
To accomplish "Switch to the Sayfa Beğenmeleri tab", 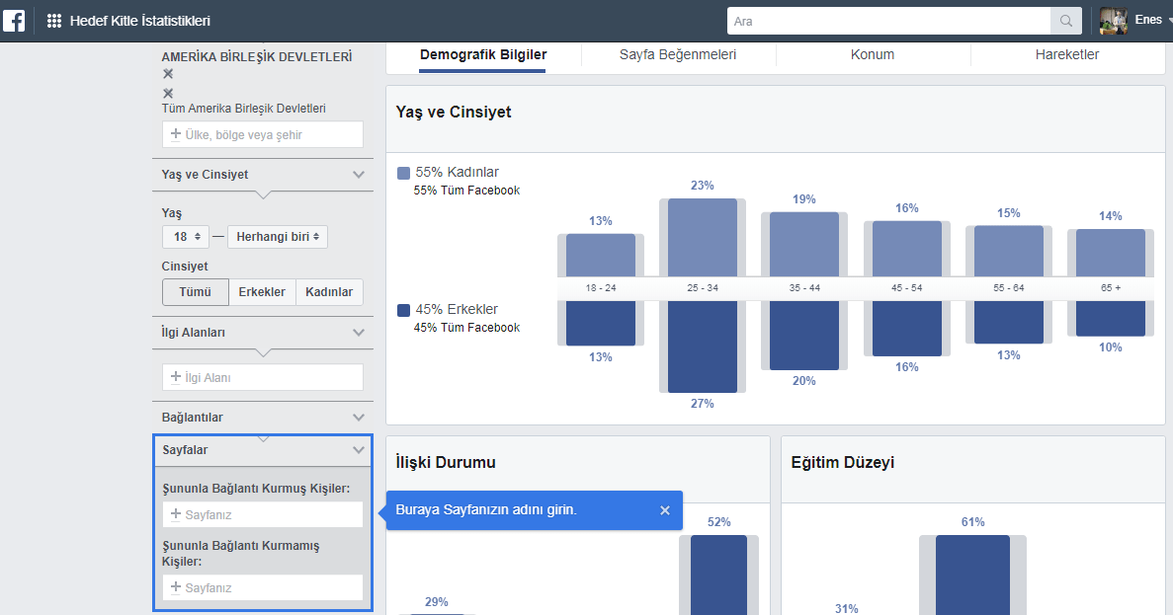I will click(677, 54).
